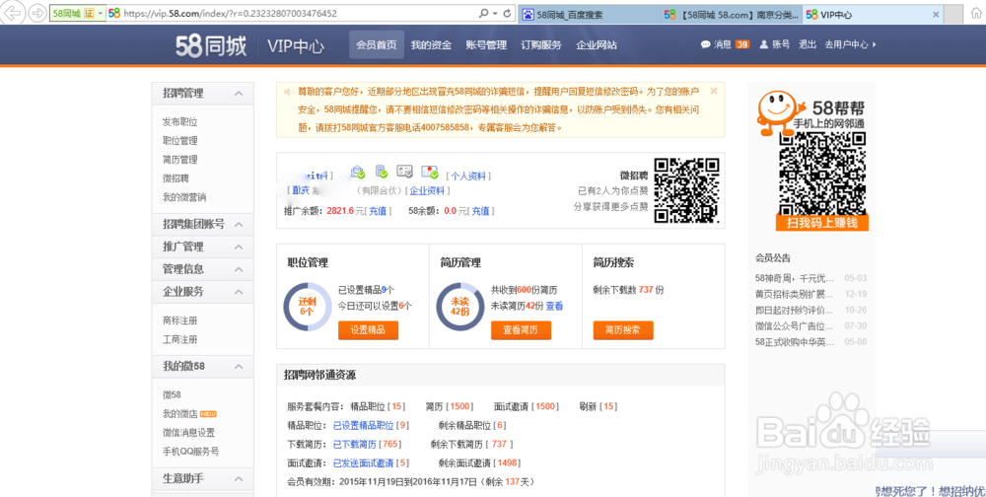The height and width of the screenshot is (497, 986).
Task: Switch to the 南京分类 browser tab
Action: (732, 14)
